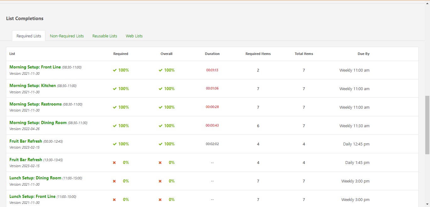Click the green checkmark on Fruit Bar Refresh row
This screenshot has height=207, width=430.
click(115, 144)
